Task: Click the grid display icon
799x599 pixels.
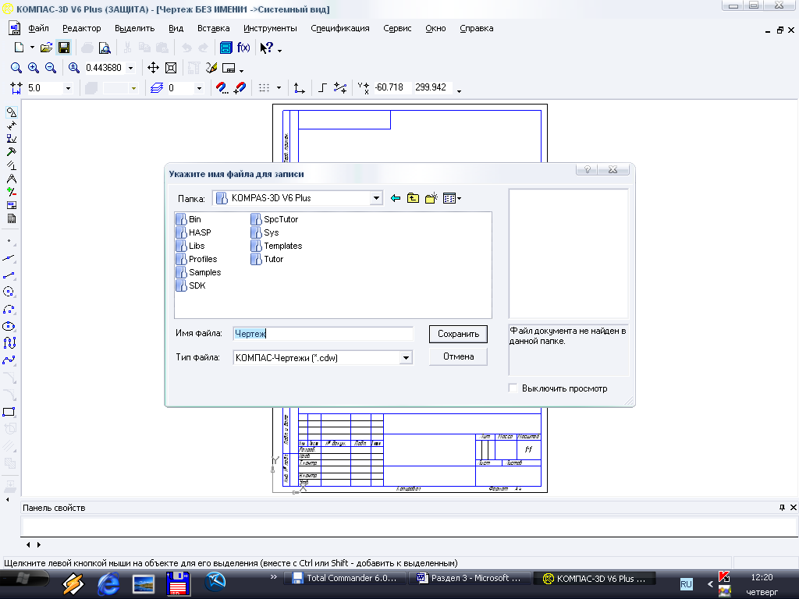Action: click(x=264, y=87)
